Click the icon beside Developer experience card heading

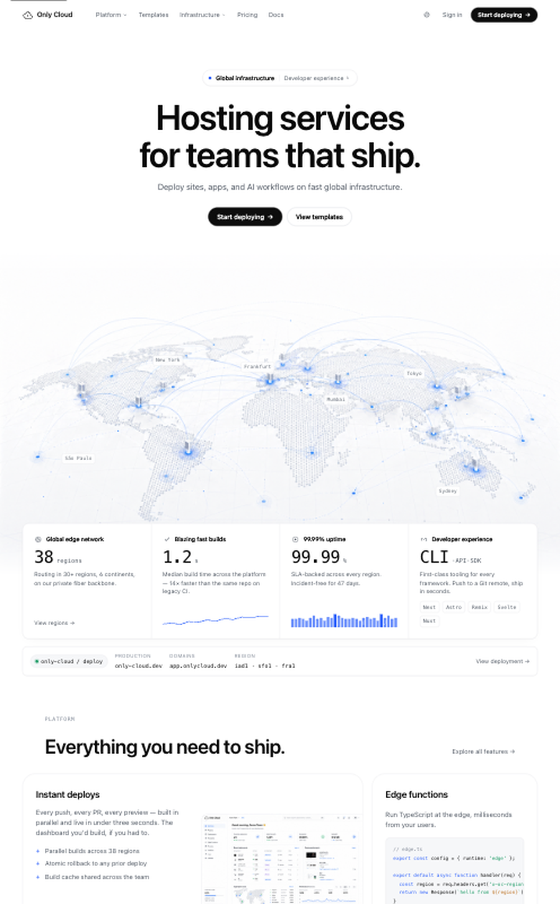pyautogui.click(x=424, y=539)
